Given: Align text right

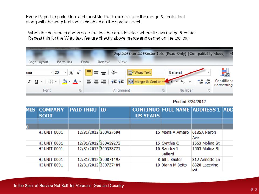Looking at the screenshot, I should tap(104, 81).
